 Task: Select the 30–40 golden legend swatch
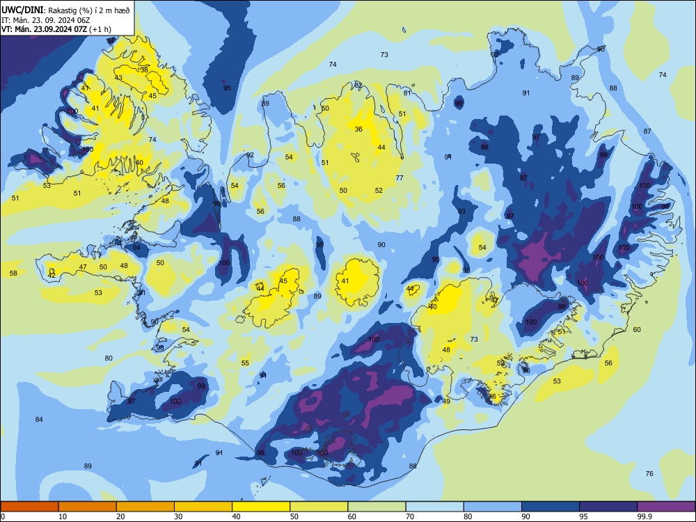coord(203,507)
